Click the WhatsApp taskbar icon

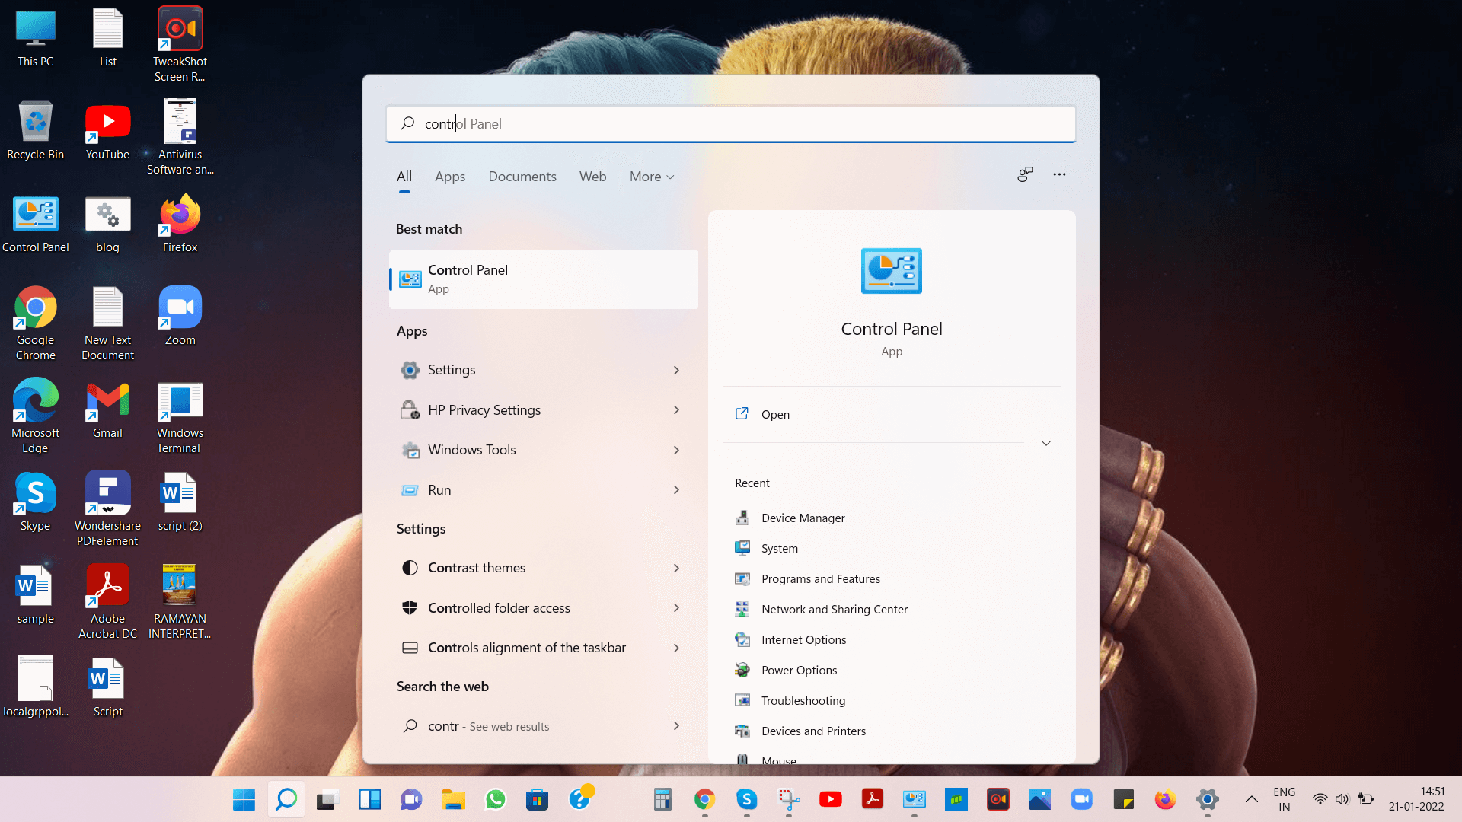tap(496, 799)
